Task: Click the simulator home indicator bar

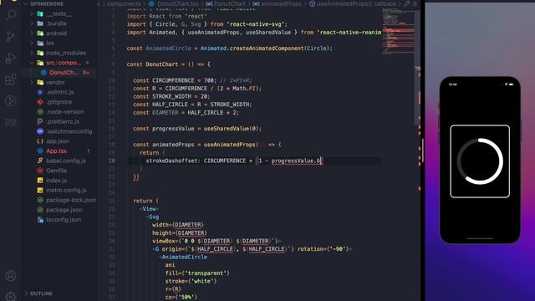Action: pyautogui.click(x=480, y=238)
